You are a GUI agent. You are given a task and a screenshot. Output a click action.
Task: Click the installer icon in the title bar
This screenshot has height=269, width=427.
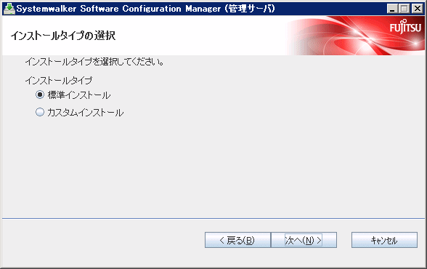[9, 9]
